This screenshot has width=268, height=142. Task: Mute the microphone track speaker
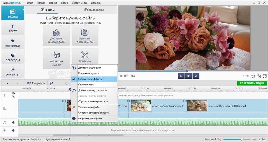(13, 130)
